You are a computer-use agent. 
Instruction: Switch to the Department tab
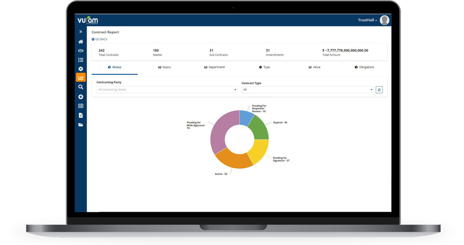215,68
